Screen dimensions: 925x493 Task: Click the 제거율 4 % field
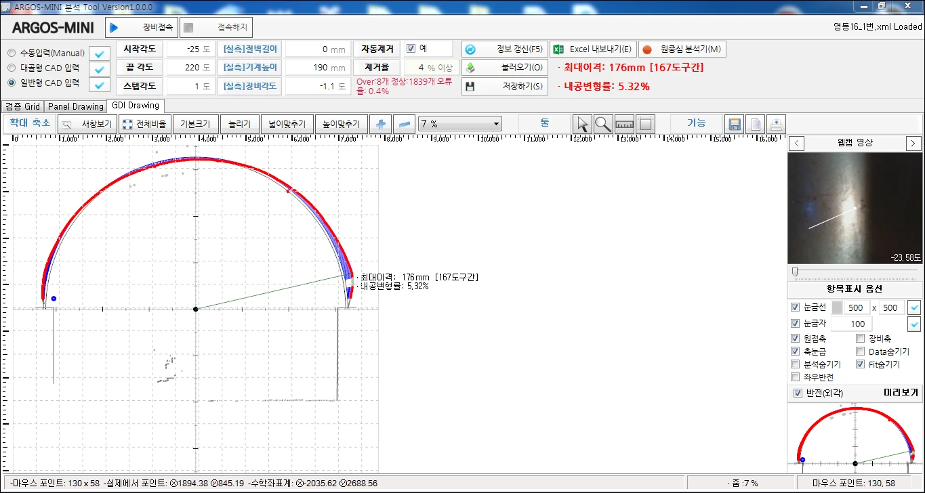pyautogui.click(x=431, y=68)
